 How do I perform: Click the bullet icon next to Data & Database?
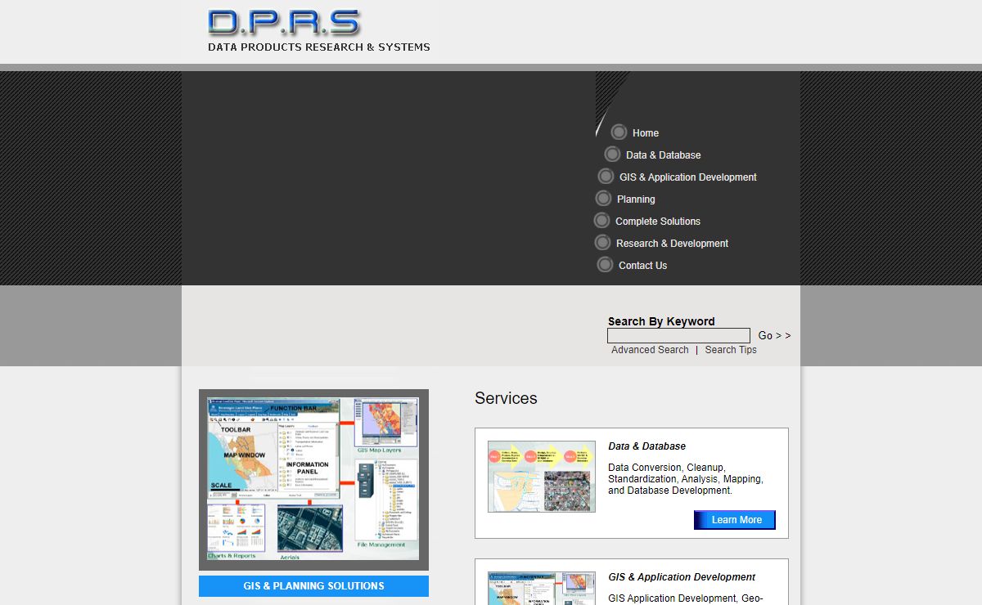612,155
